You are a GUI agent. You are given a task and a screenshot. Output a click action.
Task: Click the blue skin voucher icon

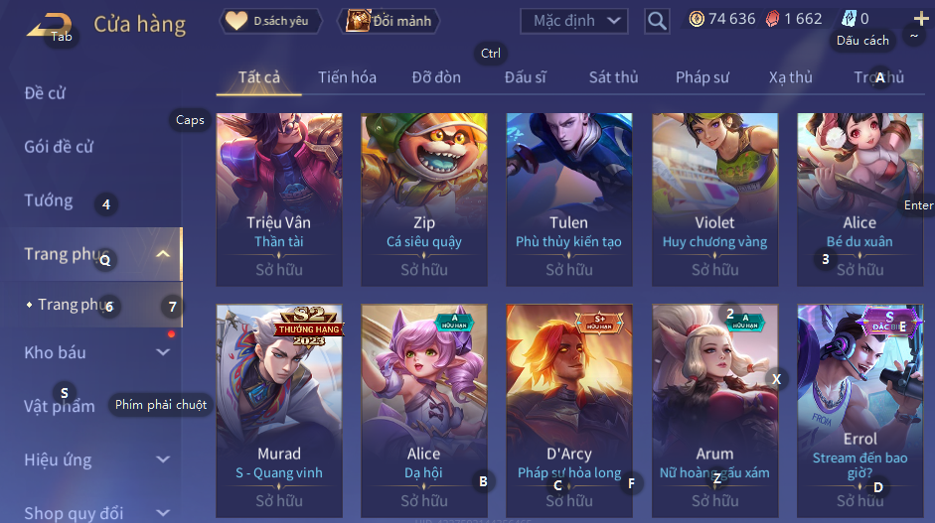(849, 19)
